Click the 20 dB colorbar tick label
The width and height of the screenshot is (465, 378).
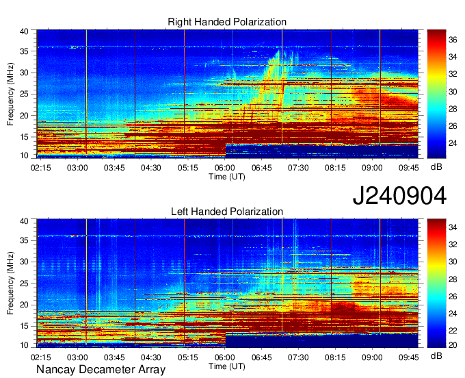coord(453,344)
